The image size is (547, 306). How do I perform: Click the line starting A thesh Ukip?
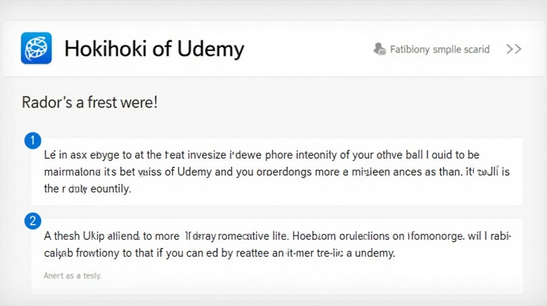click(x=278, y=236)
